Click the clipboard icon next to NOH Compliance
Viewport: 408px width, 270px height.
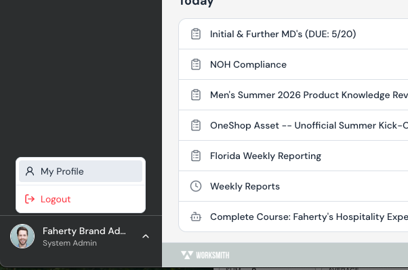tap(196, 64)
